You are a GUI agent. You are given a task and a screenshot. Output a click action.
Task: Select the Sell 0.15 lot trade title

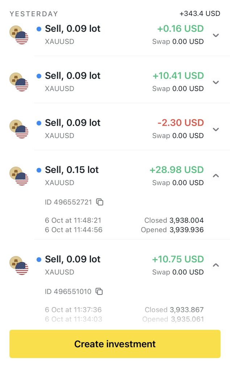pyautogui.click(x=72, y=170)
